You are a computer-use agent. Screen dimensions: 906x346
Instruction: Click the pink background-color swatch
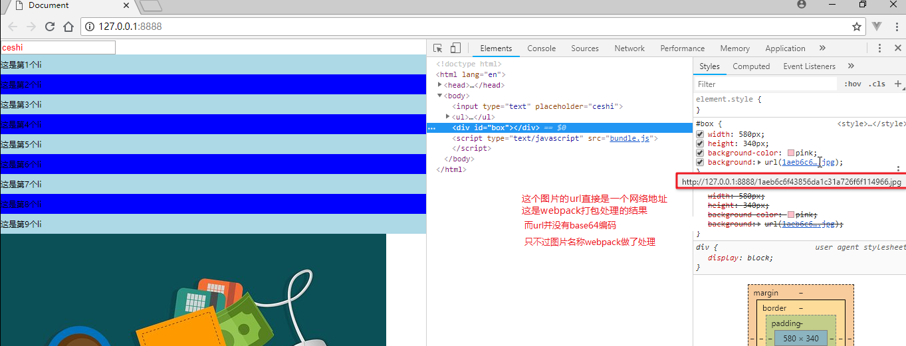pyautogui.click(x=790, y=153)
